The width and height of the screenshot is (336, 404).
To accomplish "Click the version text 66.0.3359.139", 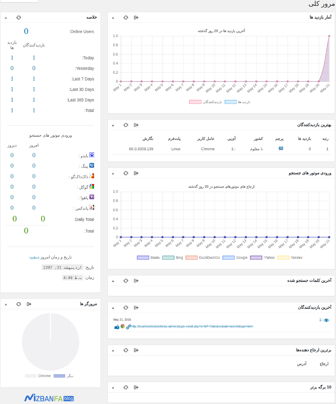I will (141, 149).
